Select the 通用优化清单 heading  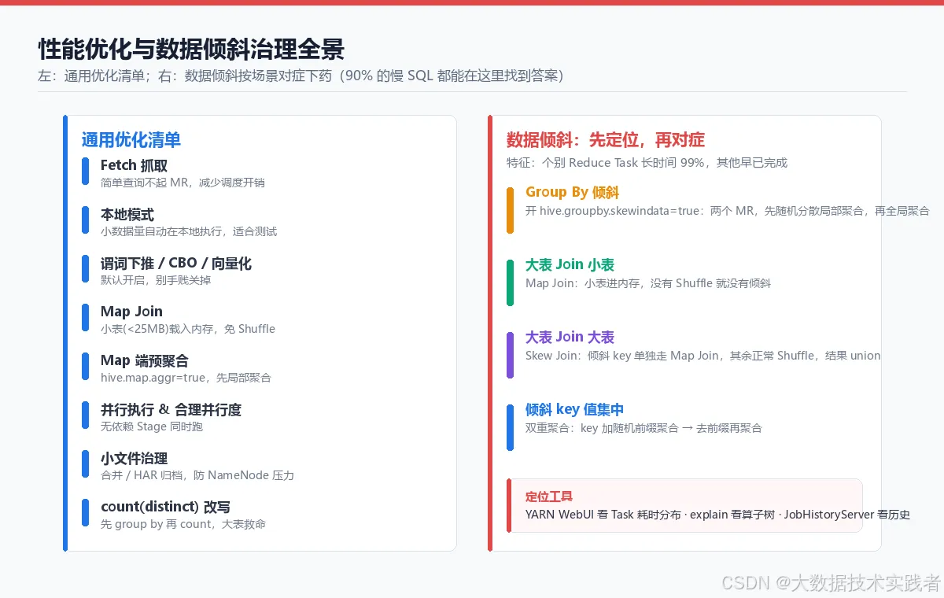pyautogui.click(x=131, y=140)
